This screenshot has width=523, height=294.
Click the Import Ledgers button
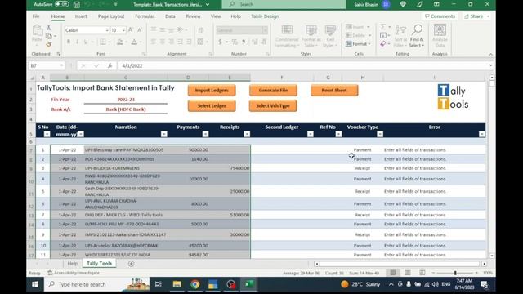[x=212, y=91]
